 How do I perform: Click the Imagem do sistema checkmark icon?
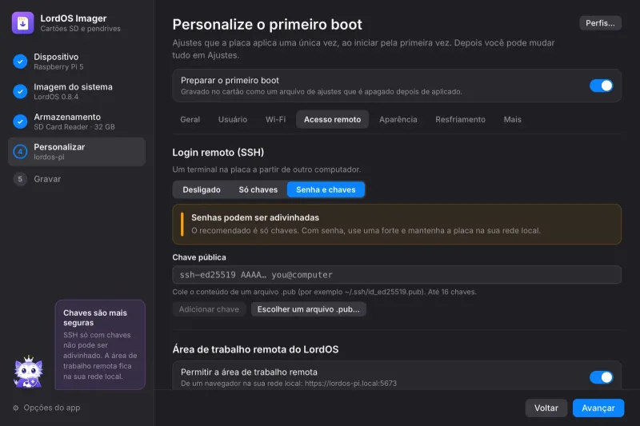(x=20, y=92)
